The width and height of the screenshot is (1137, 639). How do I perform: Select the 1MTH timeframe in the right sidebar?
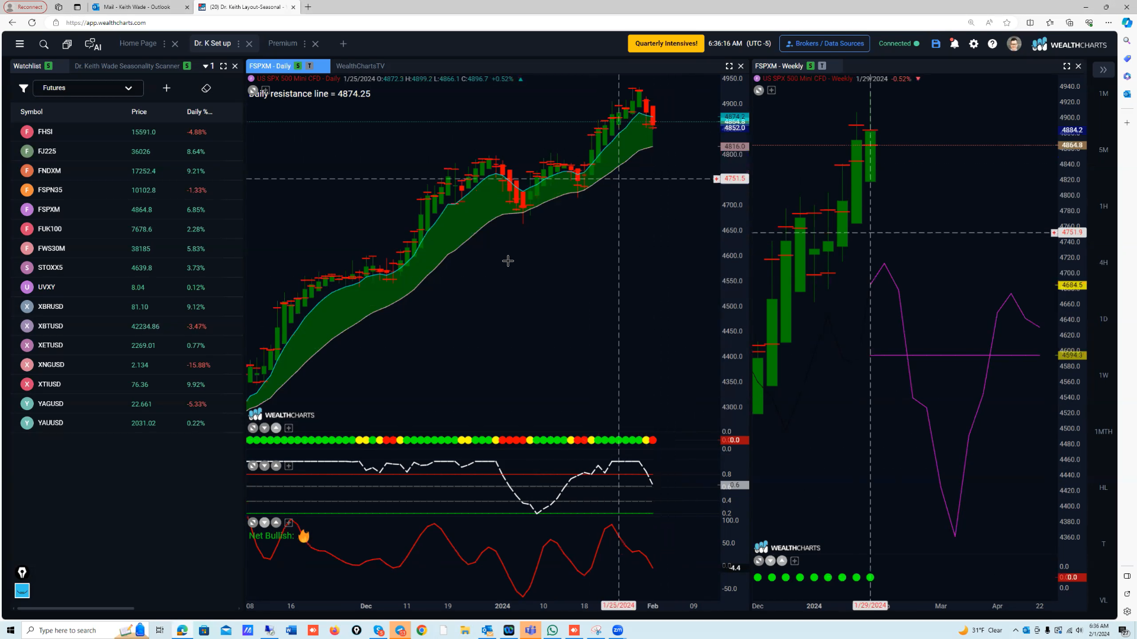point(1103,431)
